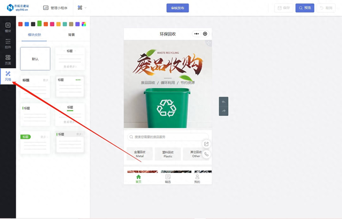This screenshot has width=342, height=219.
Task: Open the middle list-icon bottom tab
Action: click(x=168, y=179)
